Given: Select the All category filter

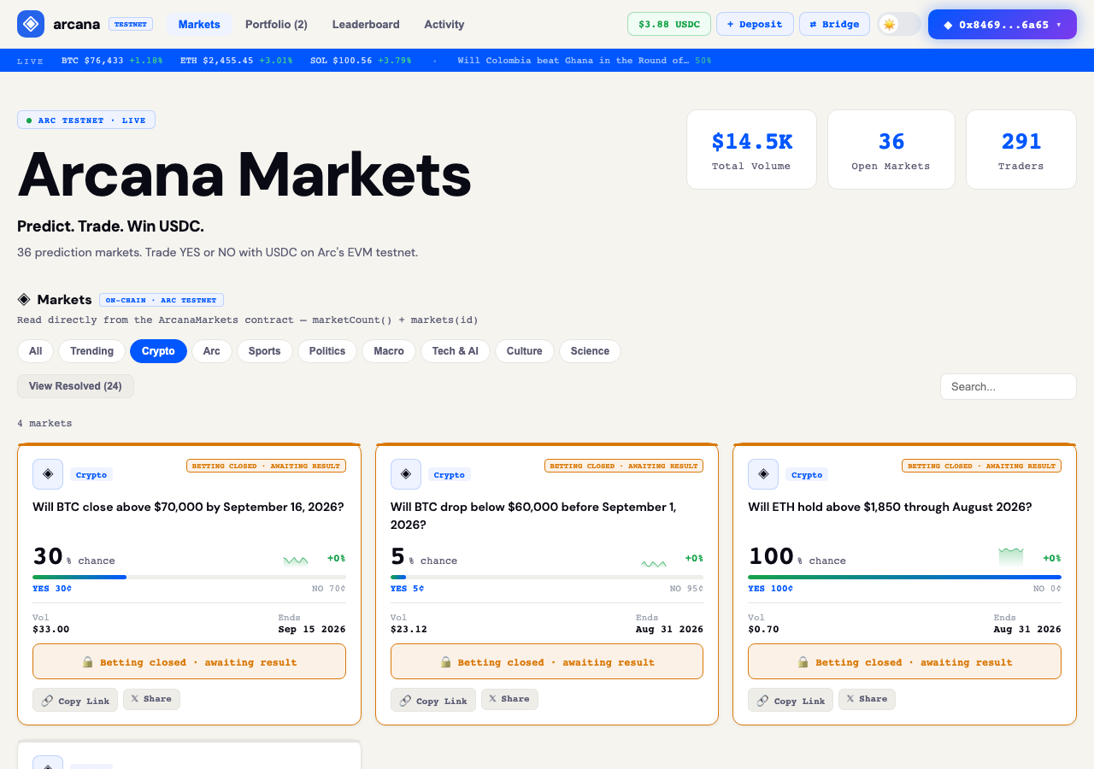Looking at the screenshot, I should point(35,351).
